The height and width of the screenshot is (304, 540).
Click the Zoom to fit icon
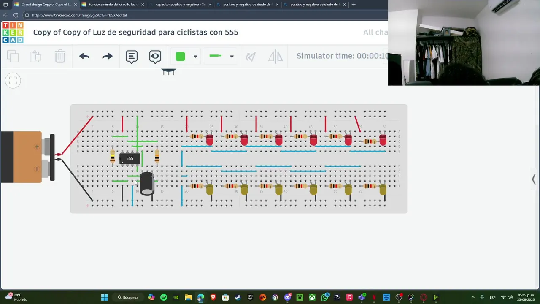point(13,80)
